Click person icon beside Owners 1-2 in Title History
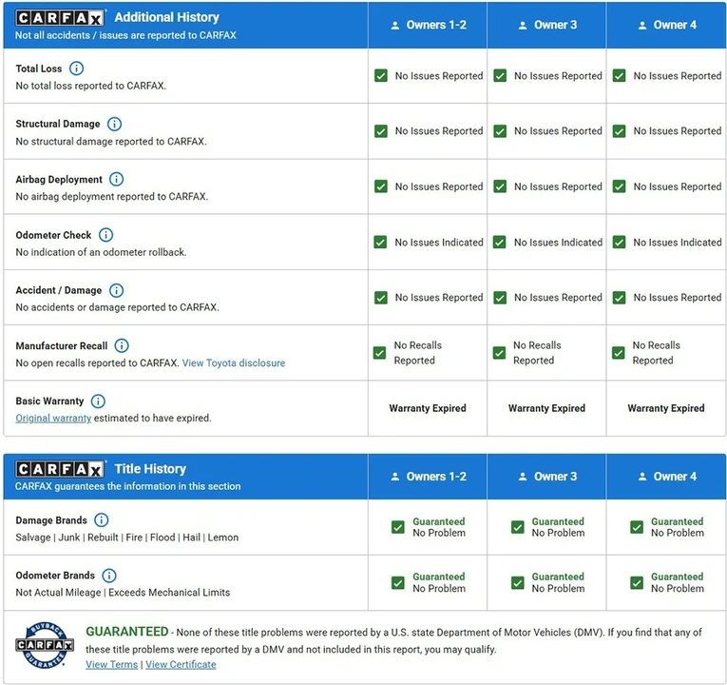This screenshot has height=685, width=727. click(395, 477)
